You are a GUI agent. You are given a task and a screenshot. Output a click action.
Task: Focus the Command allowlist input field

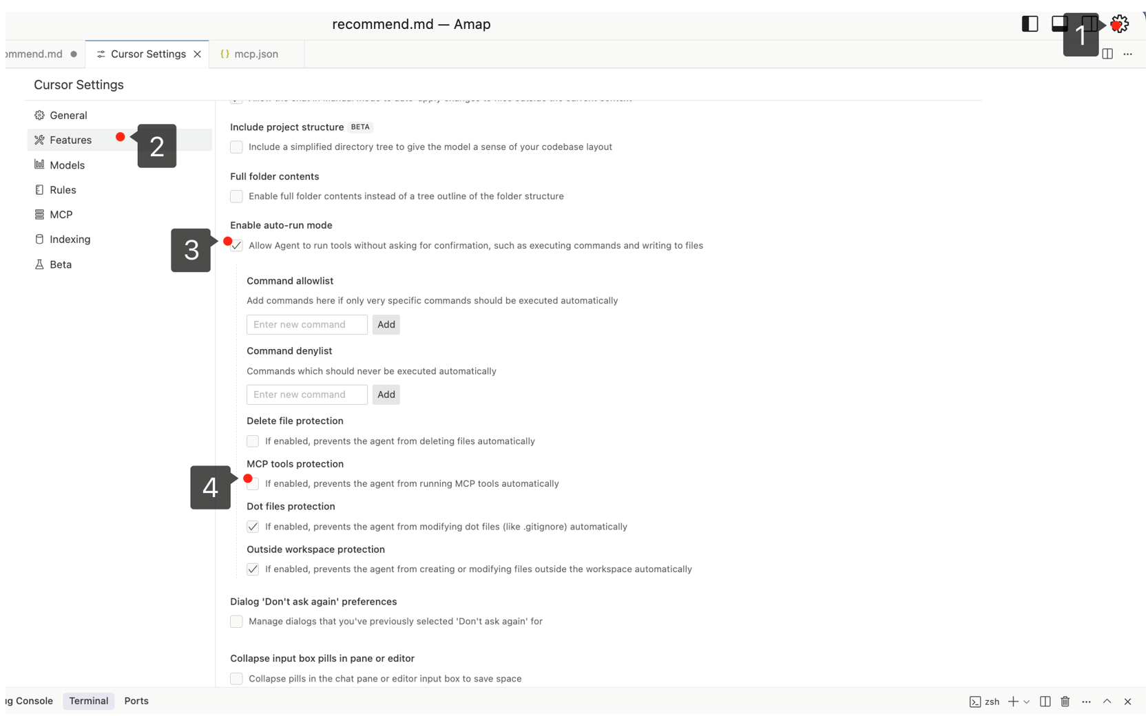307,324
